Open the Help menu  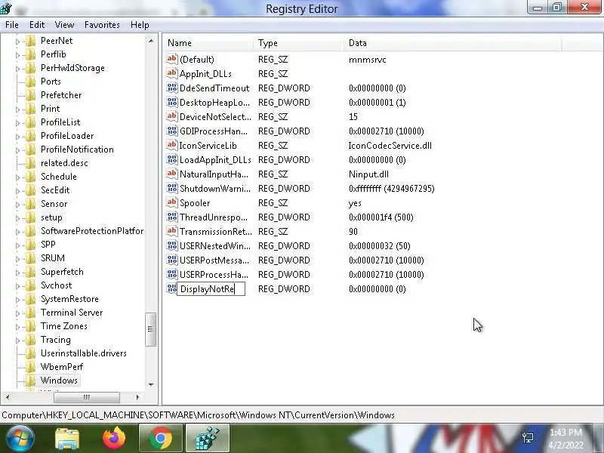pos(140,25)
